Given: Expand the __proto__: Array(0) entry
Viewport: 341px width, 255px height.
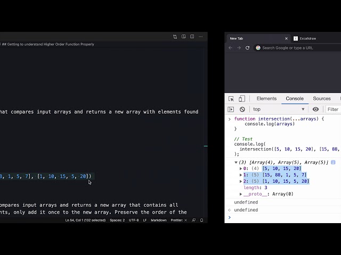Looking at the screenshot, I should [x=241, y=194].
